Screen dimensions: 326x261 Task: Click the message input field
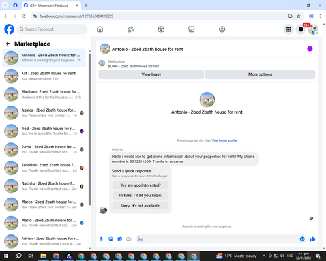tap(217, 239)
